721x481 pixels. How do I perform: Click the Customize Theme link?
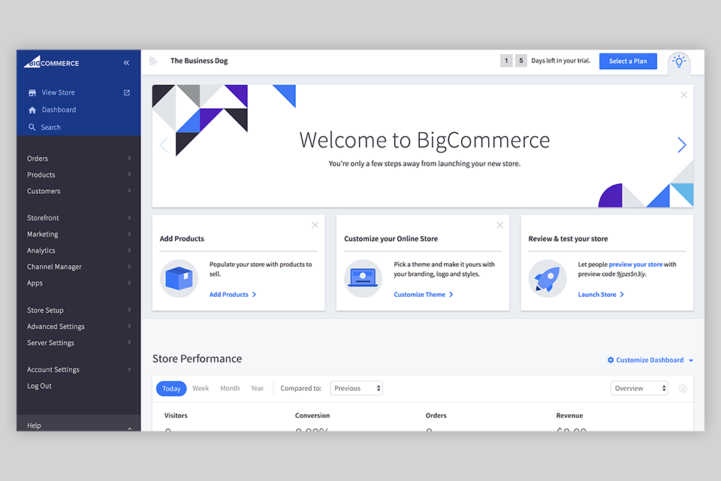(x=424, y=295)
